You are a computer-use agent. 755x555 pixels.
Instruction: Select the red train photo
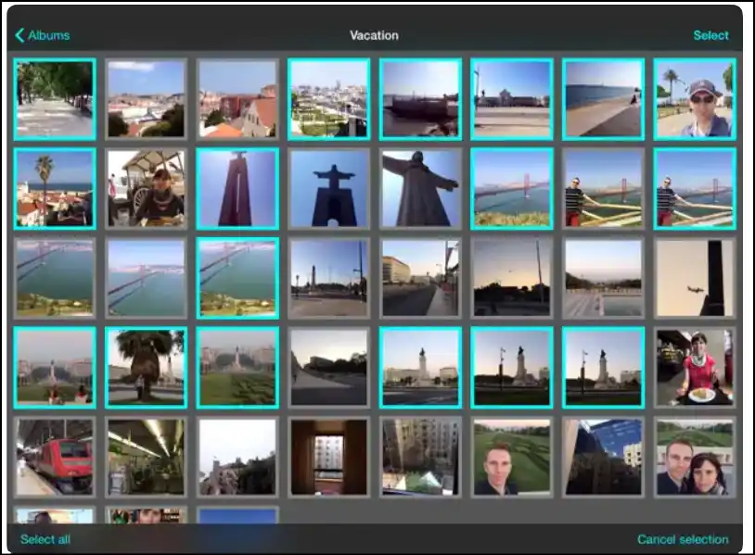coord(55,458)
